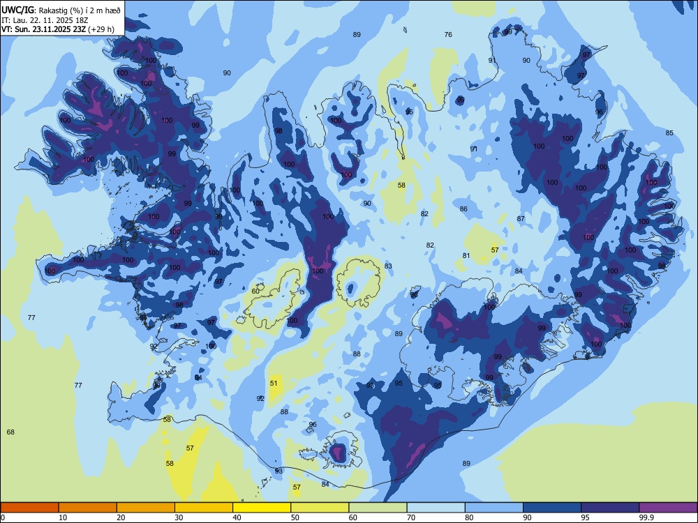This screenshot has width=698, height=523.
Task: Click the humidity value '51' on the map
Action: tap(274, 384)
